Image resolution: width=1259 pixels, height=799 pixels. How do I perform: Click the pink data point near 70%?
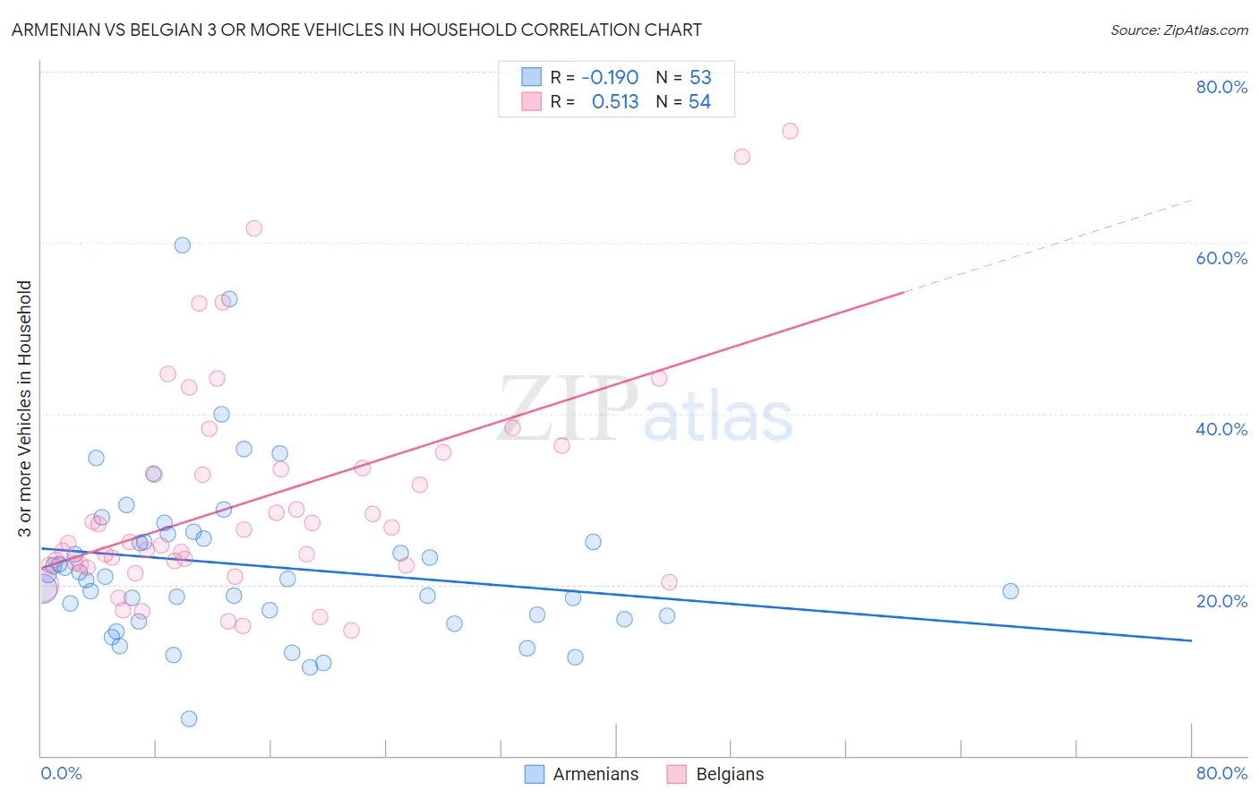coord(741,157)
